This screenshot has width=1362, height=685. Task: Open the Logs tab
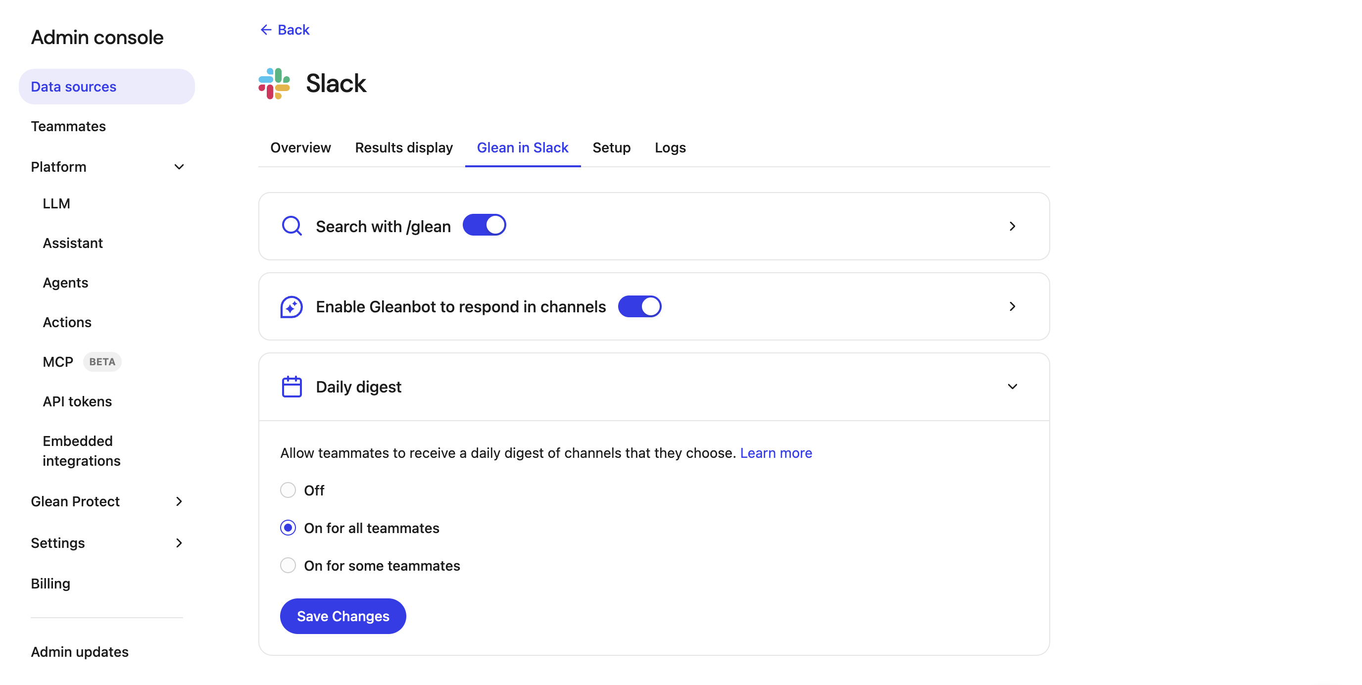[x=670, y=147]
